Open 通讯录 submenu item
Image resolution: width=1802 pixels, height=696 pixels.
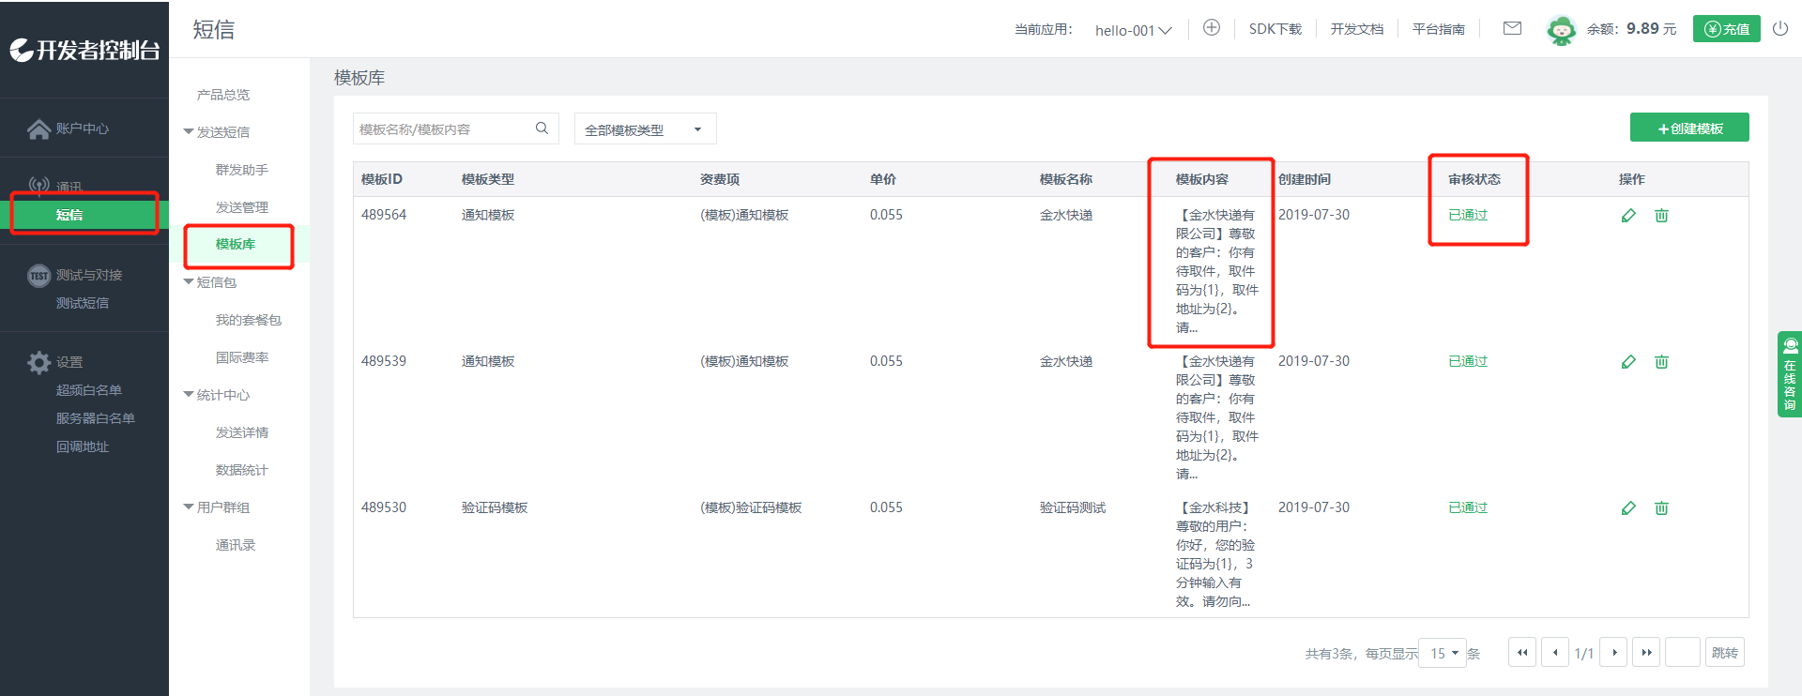(x=236, y=545)
